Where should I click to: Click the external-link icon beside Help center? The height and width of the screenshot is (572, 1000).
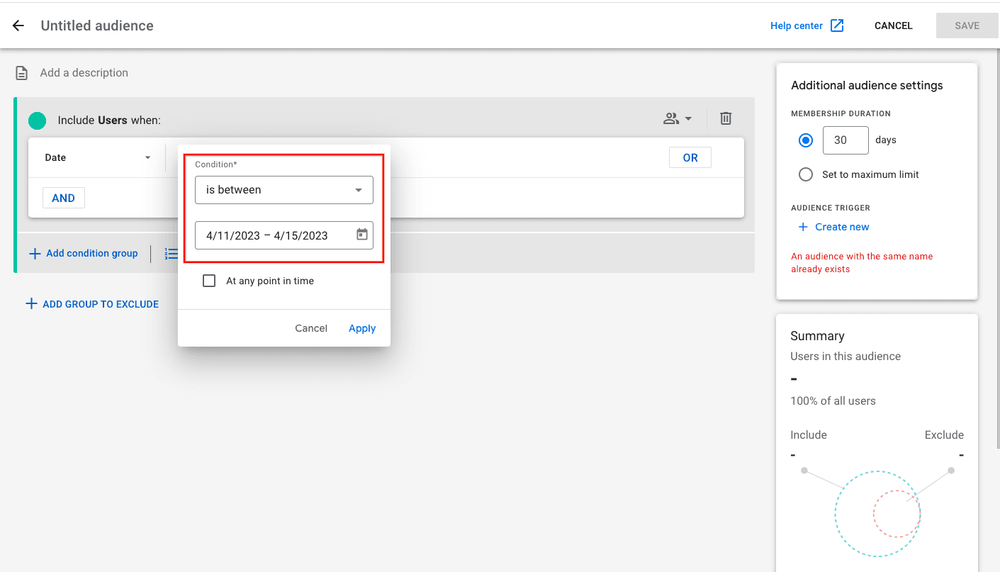[x=837, y=25]
